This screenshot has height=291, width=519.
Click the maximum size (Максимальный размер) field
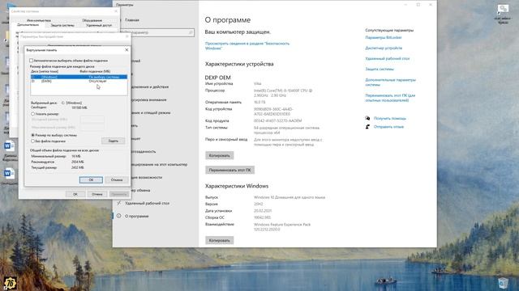pos(92,127)
